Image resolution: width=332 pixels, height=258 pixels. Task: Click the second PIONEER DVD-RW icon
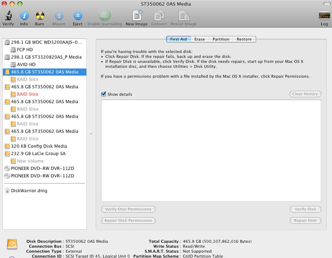point(7,176)
